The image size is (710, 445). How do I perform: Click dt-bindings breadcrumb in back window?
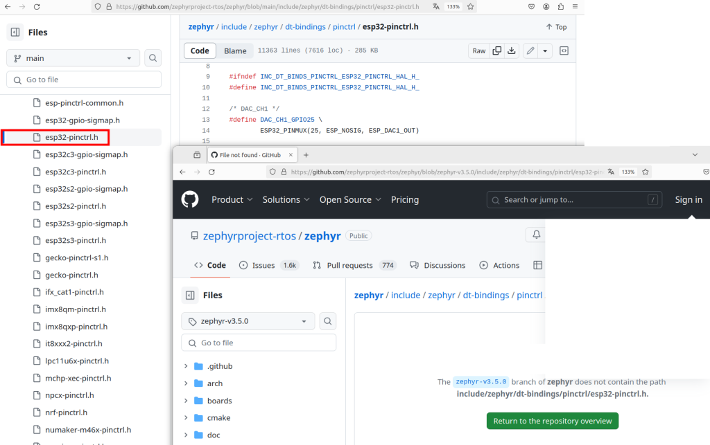pos(305,27)
